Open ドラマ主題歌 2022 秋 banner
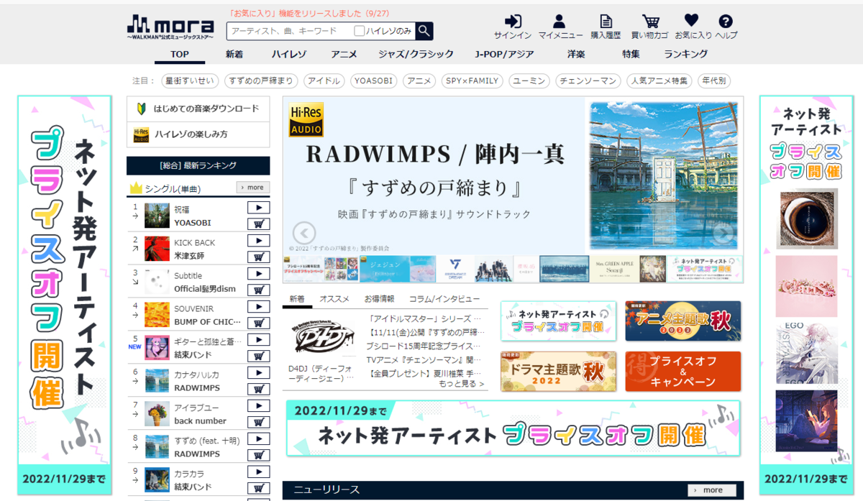 [558, 371]
